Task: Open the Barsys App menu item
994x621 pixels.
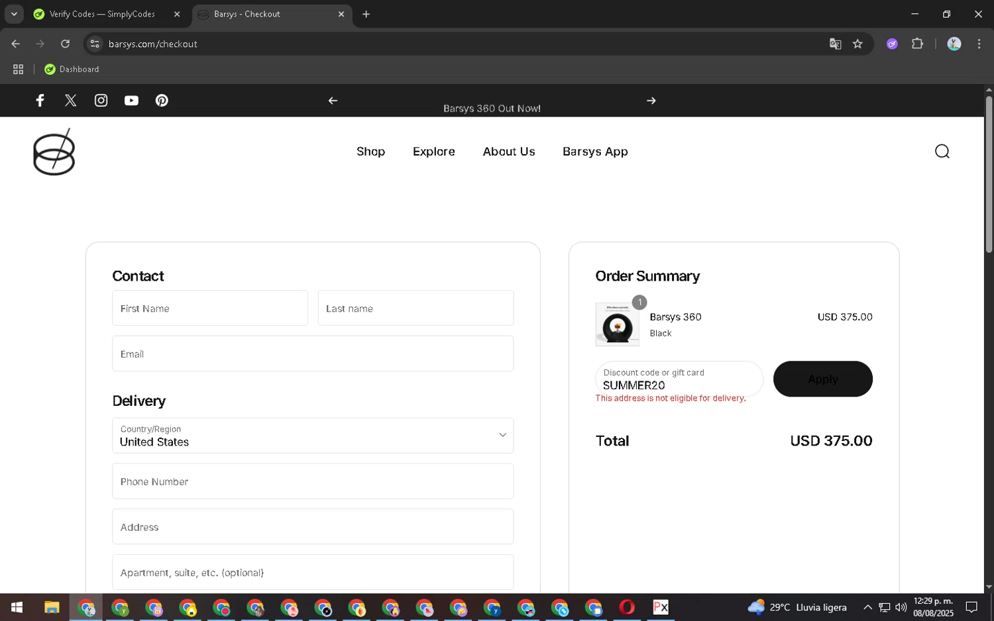Action: pyautogui.click(x=595, y=152)
